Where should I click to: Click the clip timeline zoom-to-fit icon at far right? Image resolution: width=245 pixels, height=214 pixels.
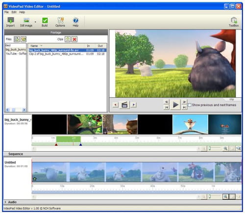239,148
